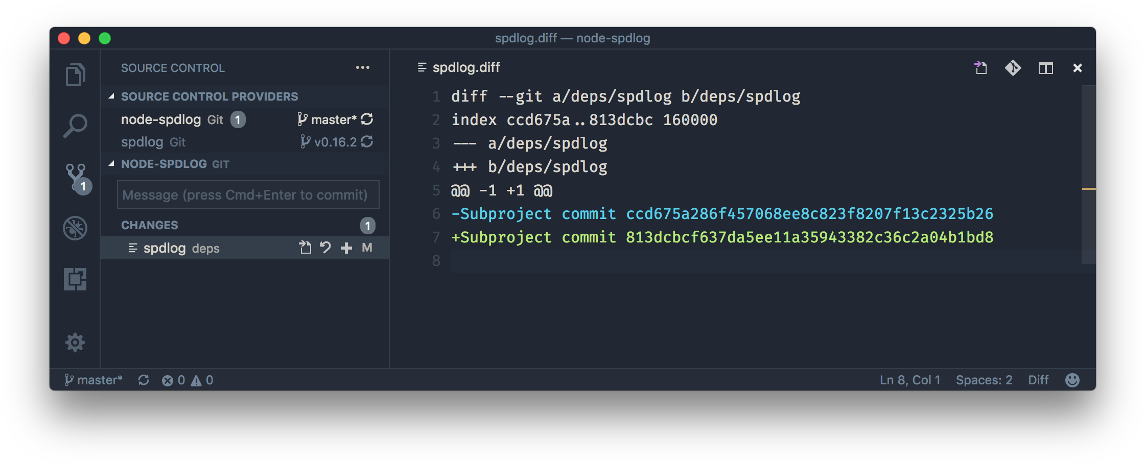Open the Extensions view

tap(75, 280)
